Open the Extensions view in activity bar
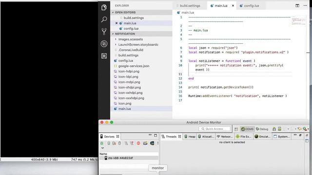The image size is (312, 175). coord(104,56)
